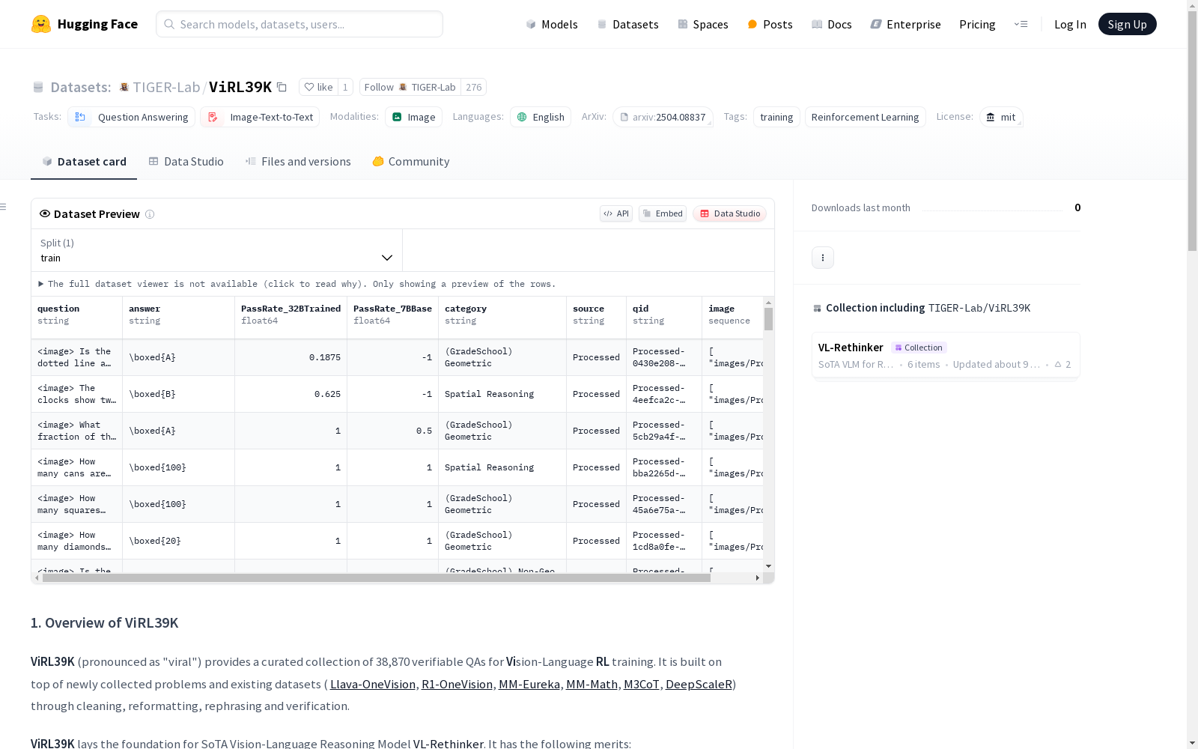Open the DeepScaleR link
The image size is (1198, 749).
[699, 684]
